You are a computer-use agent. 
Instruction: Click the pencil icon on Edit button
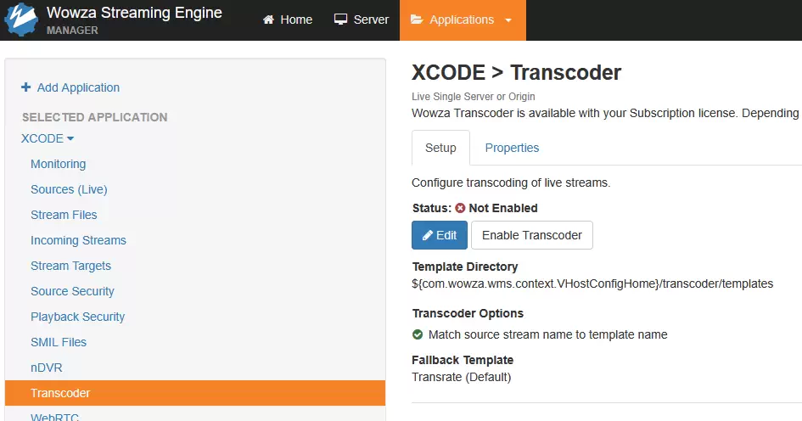428,235
